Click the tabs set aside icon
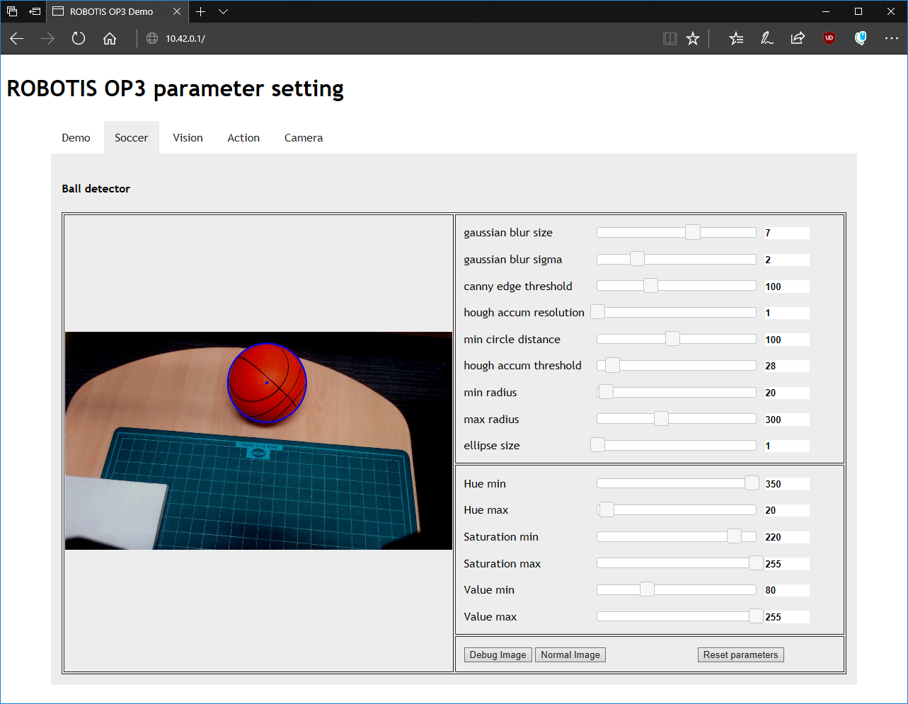 tap(12, 11)
